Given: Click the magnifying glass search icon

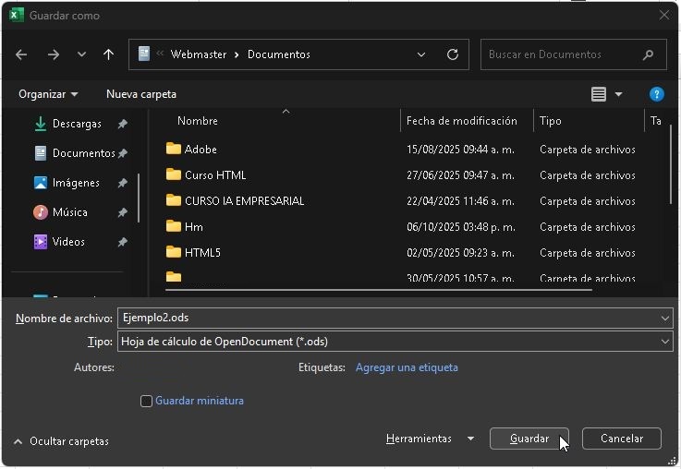Looking at the screenshot, I should tap(648, 54).
